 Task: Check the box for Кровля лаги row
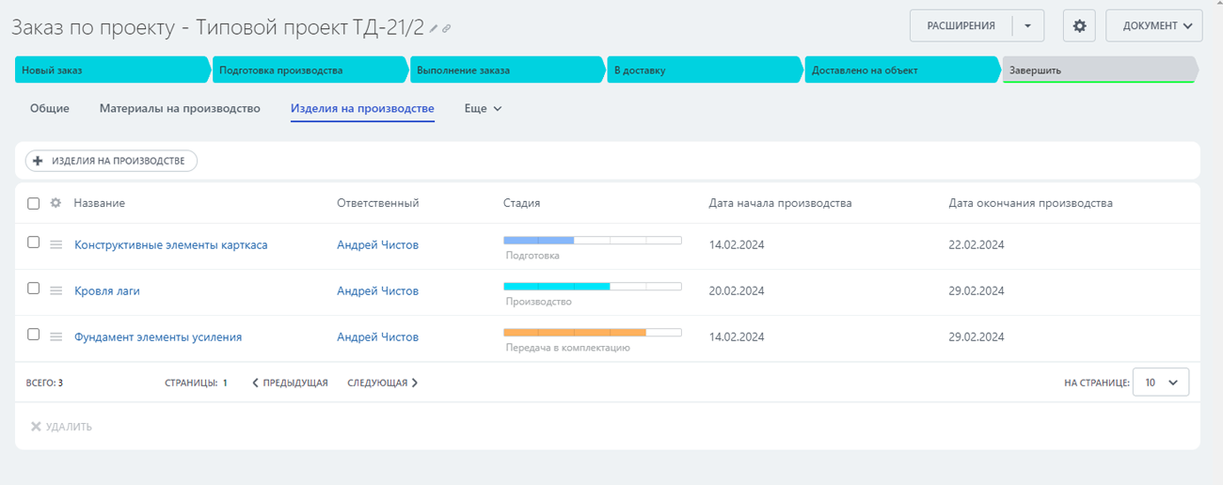click(x=34, y=289)
